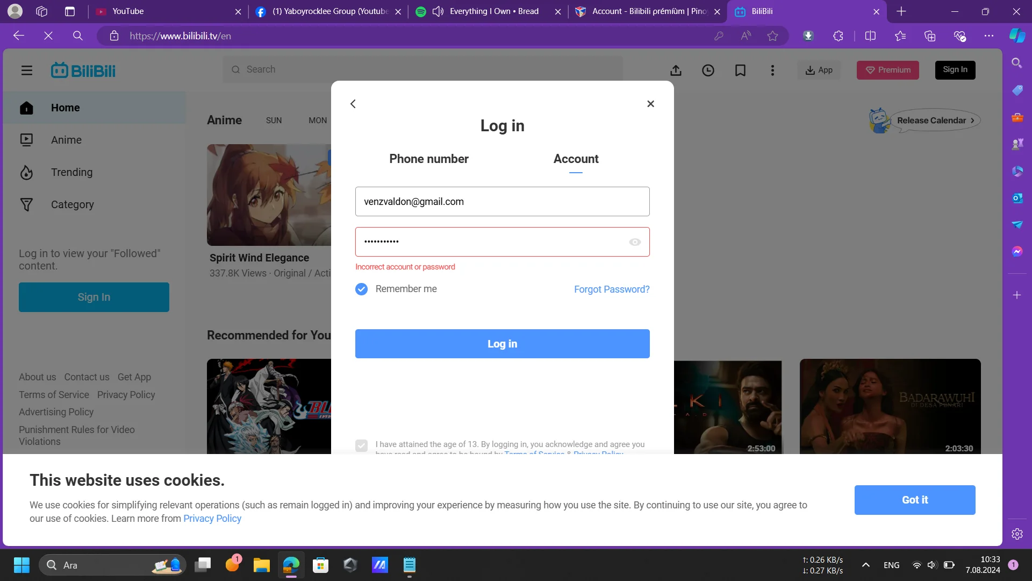This screenshot has width=1032, height=581.
Task: Click the upload icon in the header
Action: coord(676,70)
